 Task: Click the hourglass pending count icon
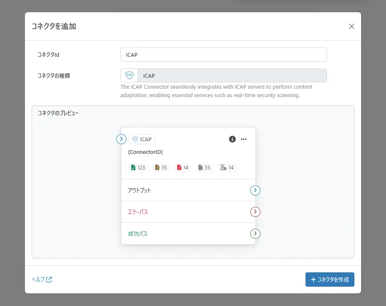pyautogui.click(x=223, y=167)
